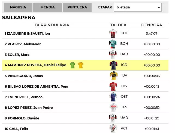Click the TJV team jersey icon

click(x=113, y=76)
